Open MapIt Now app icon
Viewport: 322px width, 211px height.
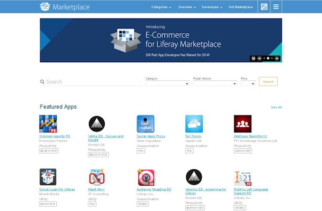97,177
